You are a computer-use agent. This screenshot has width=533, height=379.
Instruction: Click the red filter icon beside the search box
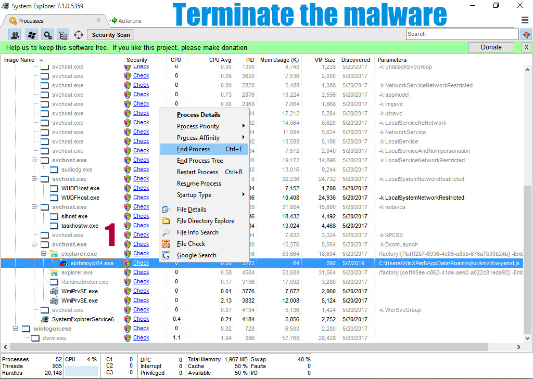coord(526,34)
